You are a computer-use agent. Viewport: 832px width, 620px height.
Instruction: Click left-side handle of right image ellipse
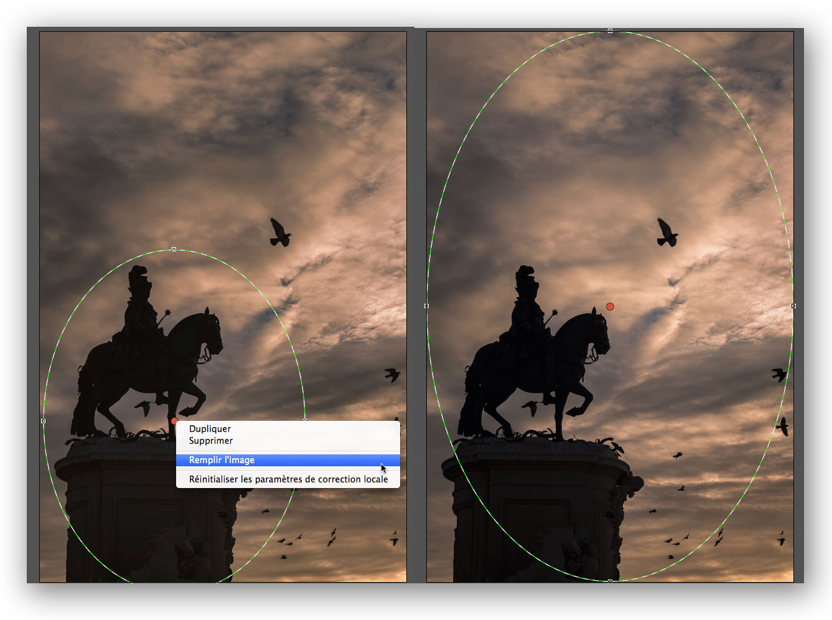[x=426, y=306]
